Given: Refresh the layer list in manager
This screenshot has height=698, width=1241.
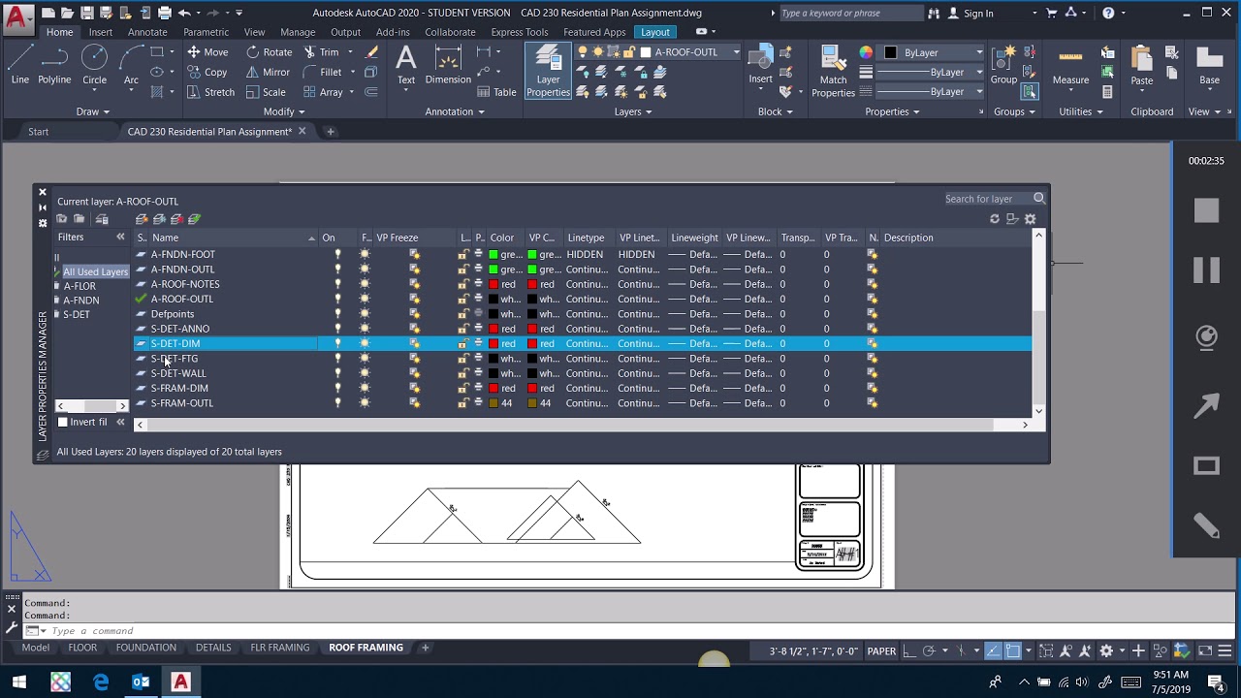Looking at the screenshot, I should coord(995,219).
